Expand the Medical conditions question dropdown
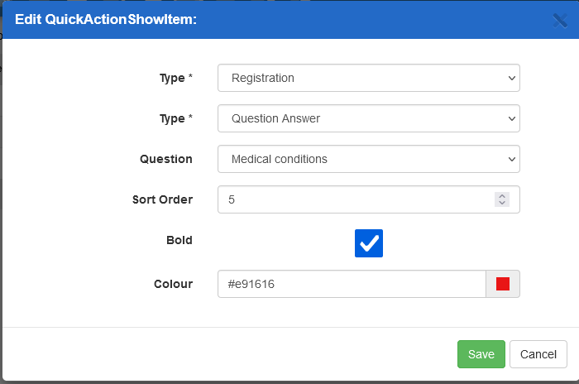 click(368, 159)
